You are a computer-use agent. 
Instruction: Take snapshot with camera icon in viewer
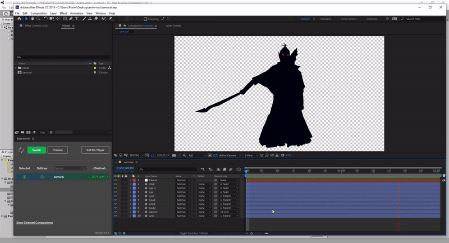coord(174,155)
